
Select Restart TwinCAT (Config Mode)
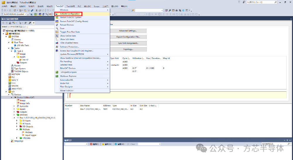[82, 21]
